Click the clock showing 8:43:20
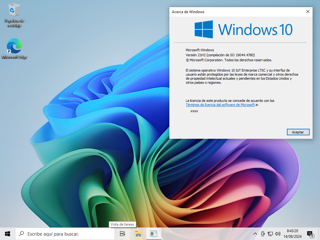Screen dimensions: 320x240 pyautogui.click(x=292, y=231)
